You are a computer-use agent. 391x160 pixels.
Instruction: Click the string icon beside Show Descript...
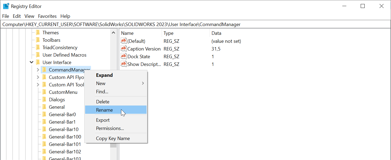[x=124, y=64]
